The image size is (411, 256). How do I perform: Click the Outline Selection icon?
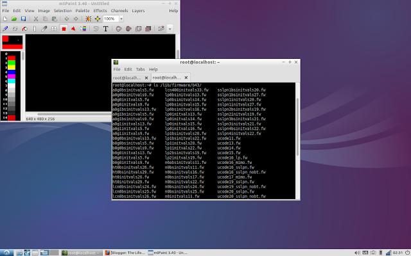(x=139, y=29)
